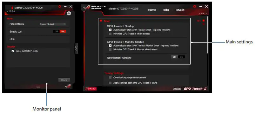Click the GPU Tweak II Monitor Startup heading
The width and height of the screenshot is (256, 114).
125,42
